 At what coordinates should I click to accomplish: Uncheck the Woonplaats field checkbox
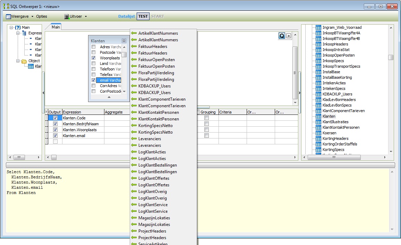[x=93, y=58]
